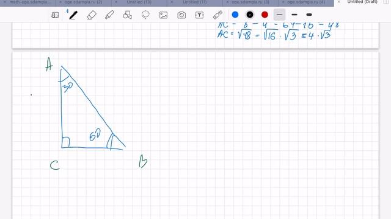
Task: Select the Lasso selection tool
Action: click(145, 15)
